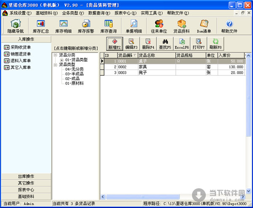Screen dimensions: 253x208
Task: Open 采购收货单 in sidebar
Action: [17, 47]
